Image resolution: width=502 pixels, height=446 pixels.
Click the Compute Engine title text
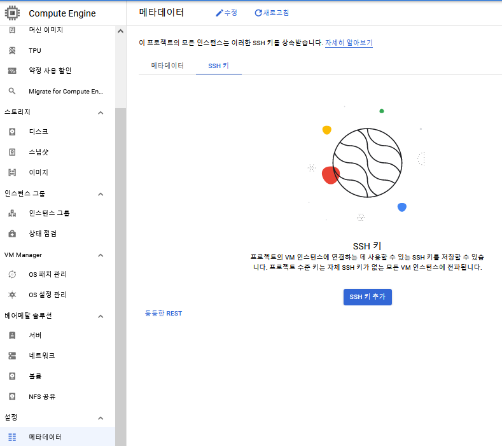[x=62, y=13]
